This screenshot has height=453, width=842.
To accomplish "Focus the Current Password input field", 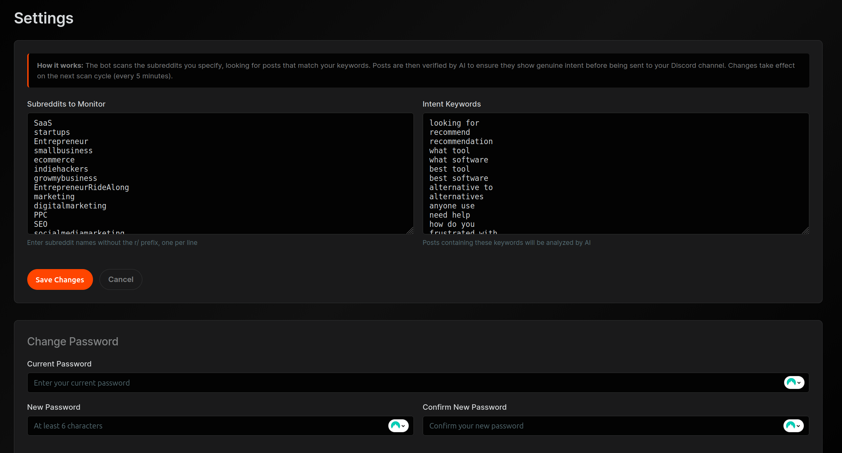I will (341, 382).
